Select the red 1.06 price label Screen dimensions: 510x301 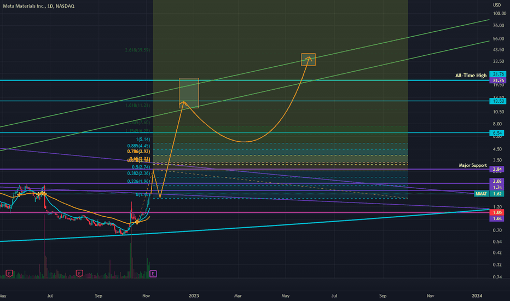(x=497, y=212)
